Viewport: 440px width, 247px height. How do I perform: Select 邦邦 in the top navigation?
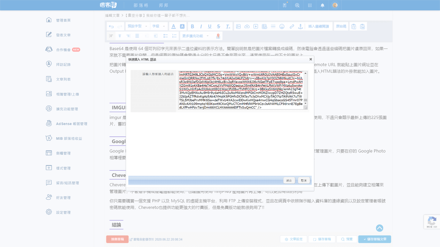[x=164, y=5]
